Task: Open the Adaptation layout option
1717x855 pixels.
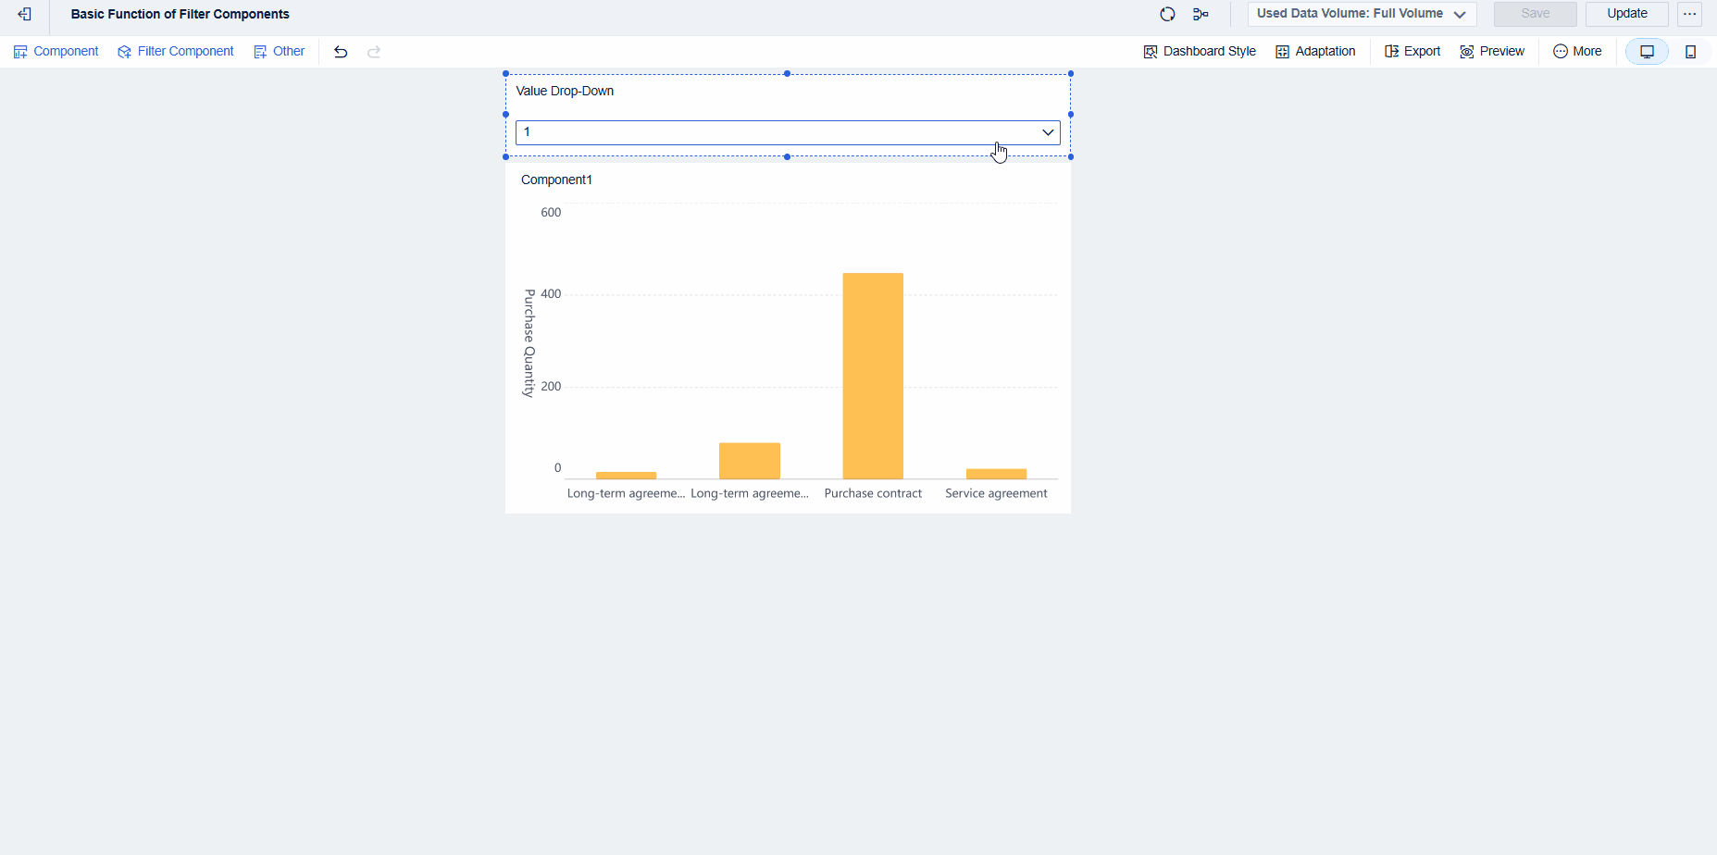Action: [1315, 52]
